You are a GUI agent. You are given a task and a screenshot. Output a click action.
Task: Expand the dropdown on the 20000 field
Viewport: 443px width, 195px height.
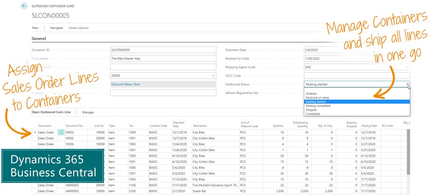(x=213, y=75)
